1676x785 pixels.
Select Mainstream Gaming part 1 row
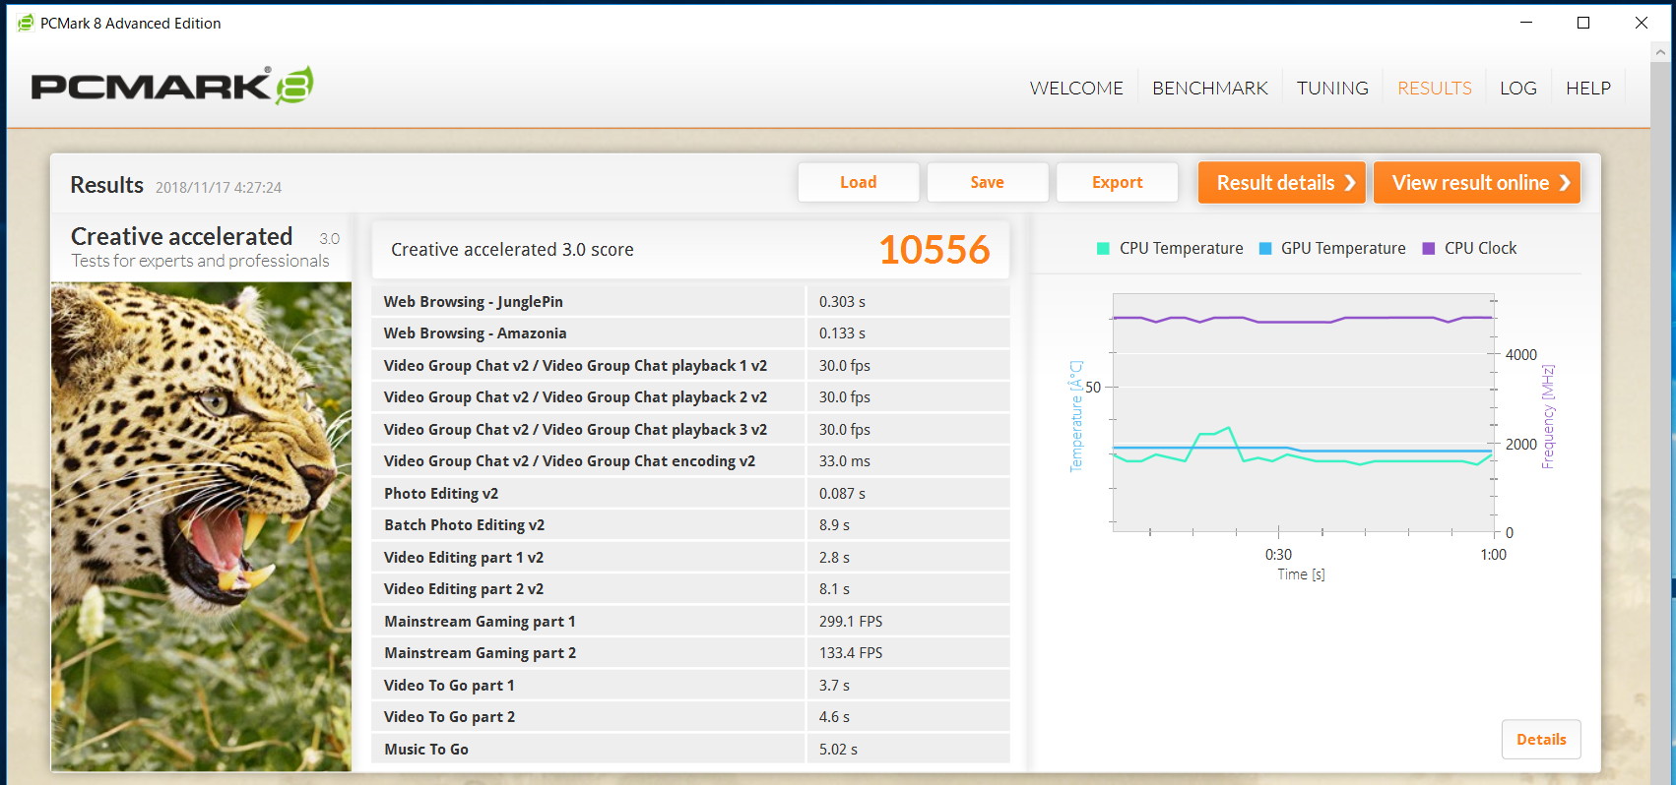coord(690,622)
